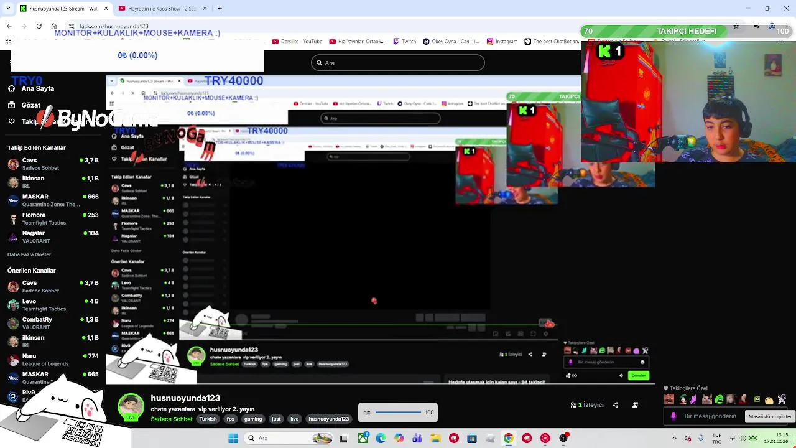Click the Gözat browse icon
Viewport: 796px width, 448px height.
pos(11,105)
